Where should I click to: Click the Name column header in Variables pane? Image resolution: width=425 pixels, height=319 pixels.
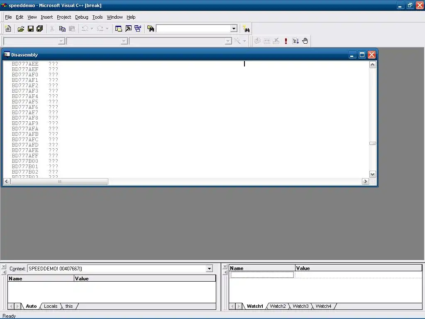[41, 278]
